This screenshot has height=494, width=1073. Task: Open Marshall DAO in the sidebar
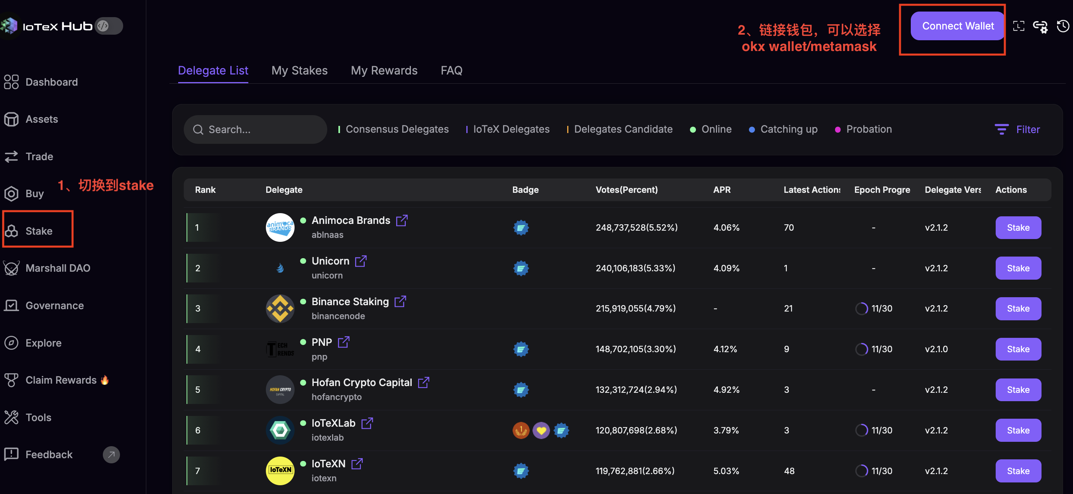[x=57, y=268]
